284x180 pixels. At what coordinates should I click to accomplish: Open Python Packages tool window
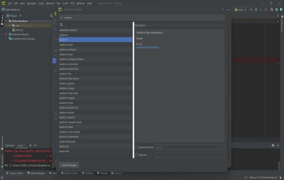[x=36, y=173]
